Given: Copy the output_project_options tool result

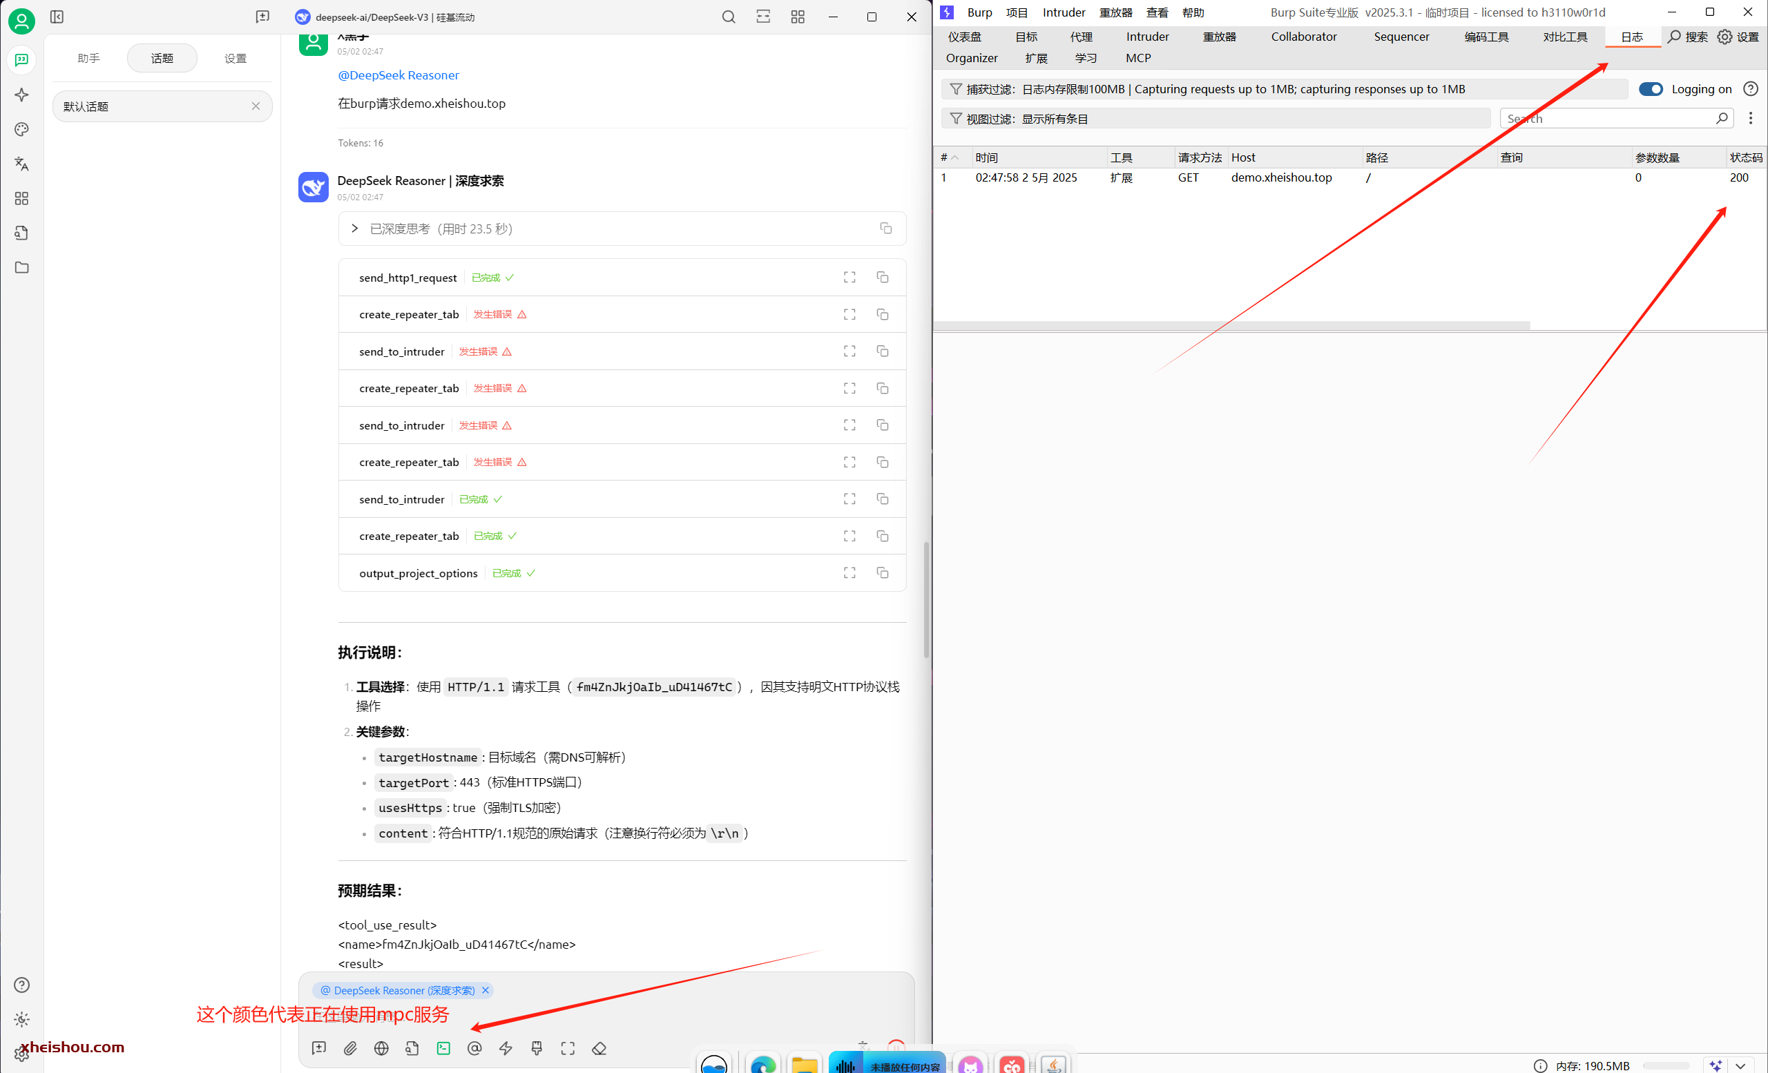Looking at the screenshot, I should (x=883, y=572).
